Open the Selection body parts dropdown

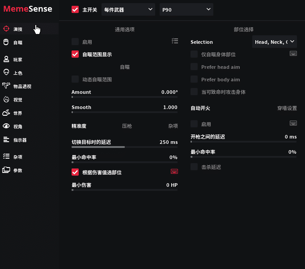point(274,42)
